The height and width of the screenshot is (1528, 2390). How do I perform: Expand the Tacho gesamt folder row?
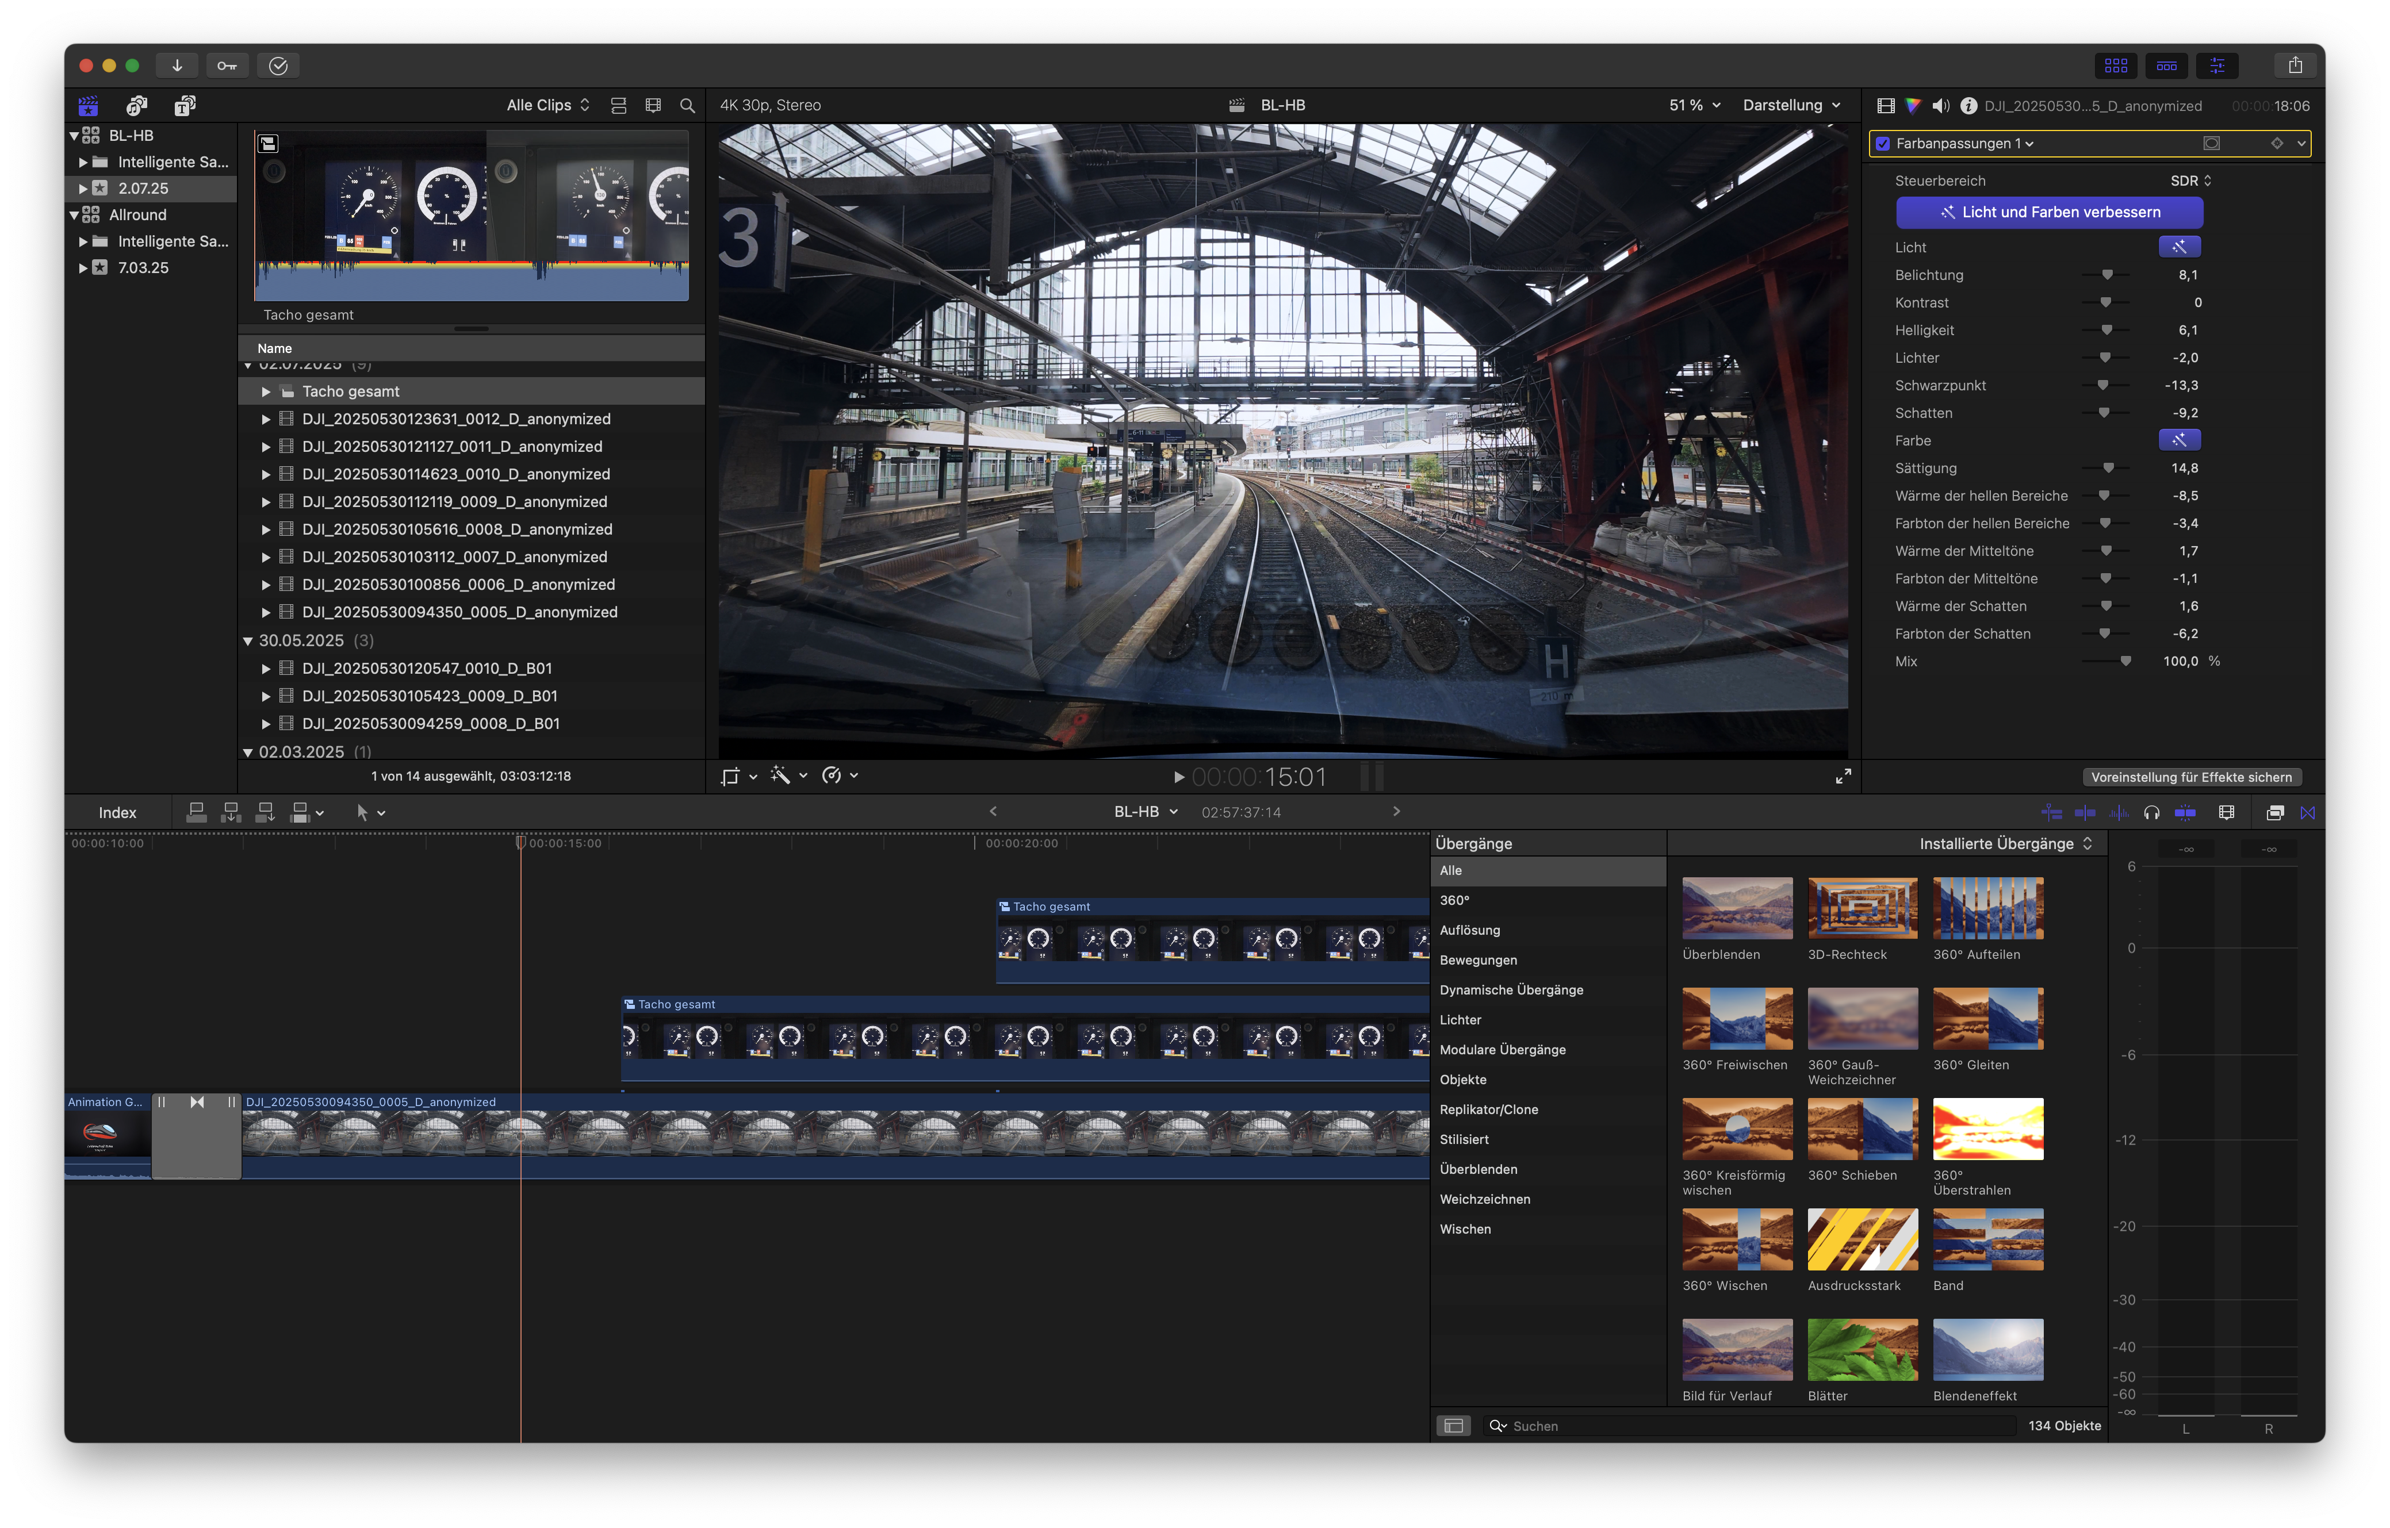(266, 392)
